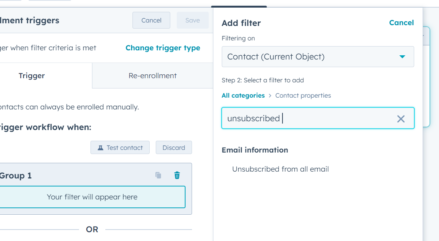Image resolution: width=439 pixels, height=241 pixels.
Task: Switch to the Trigger tab
Action: pyautogui.click(x=32, y=76)
